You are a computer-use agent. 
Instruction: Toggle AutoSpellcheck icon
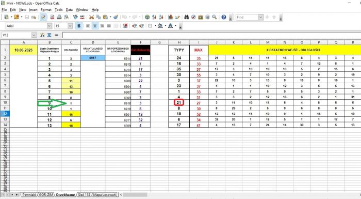click(82, 17)
